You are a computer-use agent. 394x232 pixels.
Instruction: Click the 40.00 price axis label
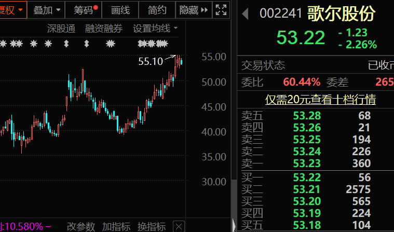(x=214, y=132)
